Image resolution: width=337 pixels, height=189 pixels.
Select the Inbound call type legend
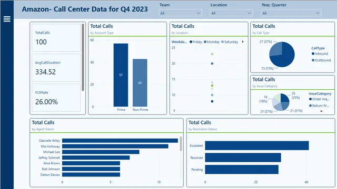tap(320, 54)
